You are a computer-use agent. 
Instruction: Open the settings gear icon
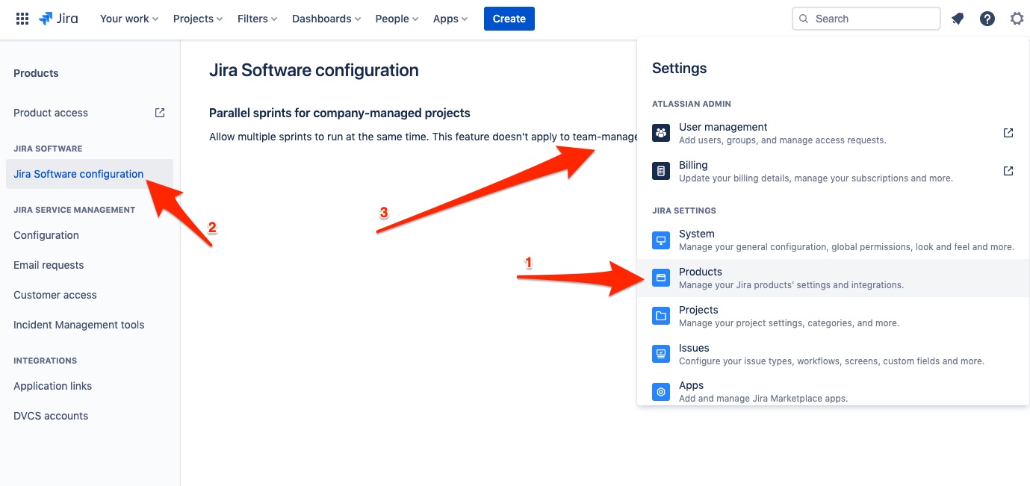[x=1017, y=18]
